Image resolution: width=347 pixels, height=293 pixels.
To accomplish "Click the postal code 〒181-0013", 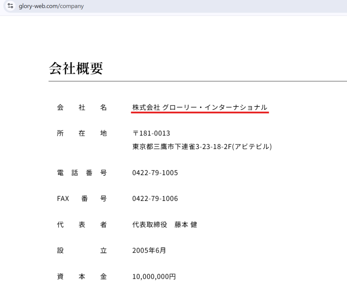I will pos(150,133).
